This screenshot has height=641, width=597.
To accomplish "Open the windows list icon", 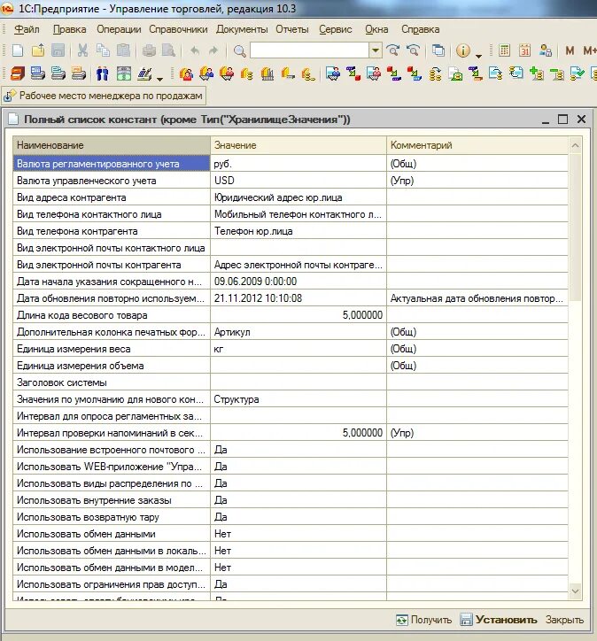I will 438,50.
